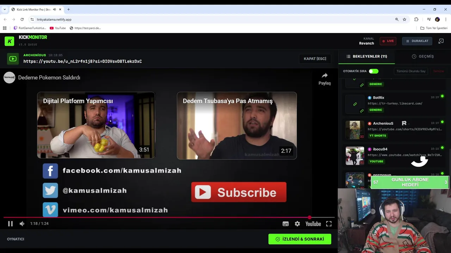Open RiotGamesTurkishLe... bookmark
451x253 pixels.
(30, 28)
